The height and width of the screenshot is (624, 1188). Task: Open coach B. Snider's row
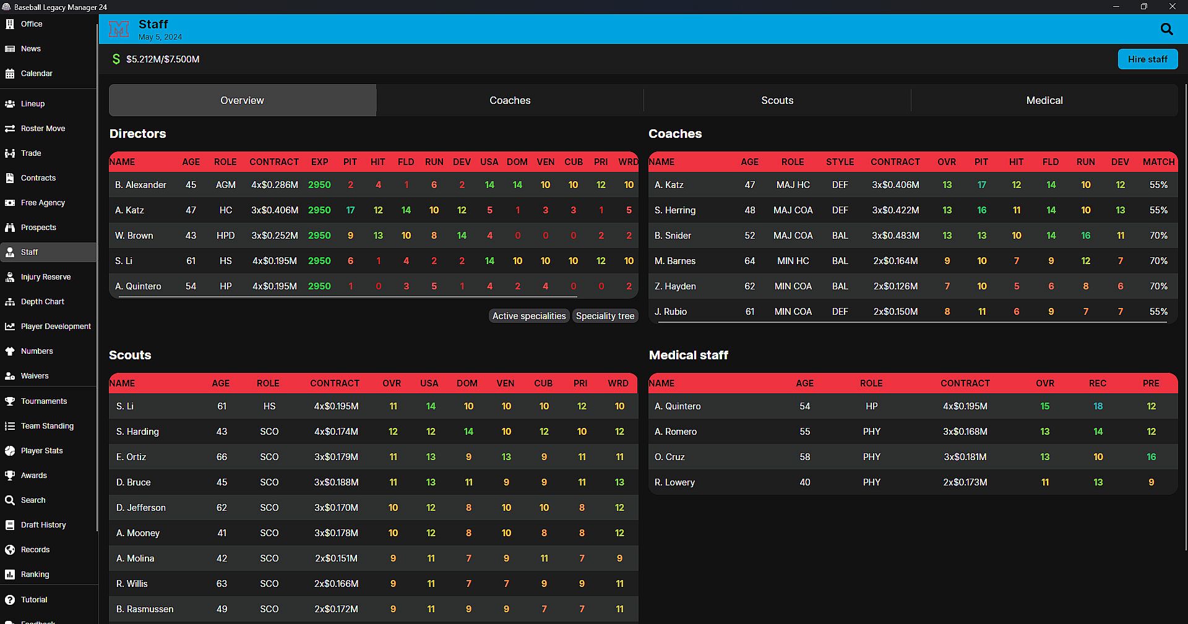[x=913, y=236]
